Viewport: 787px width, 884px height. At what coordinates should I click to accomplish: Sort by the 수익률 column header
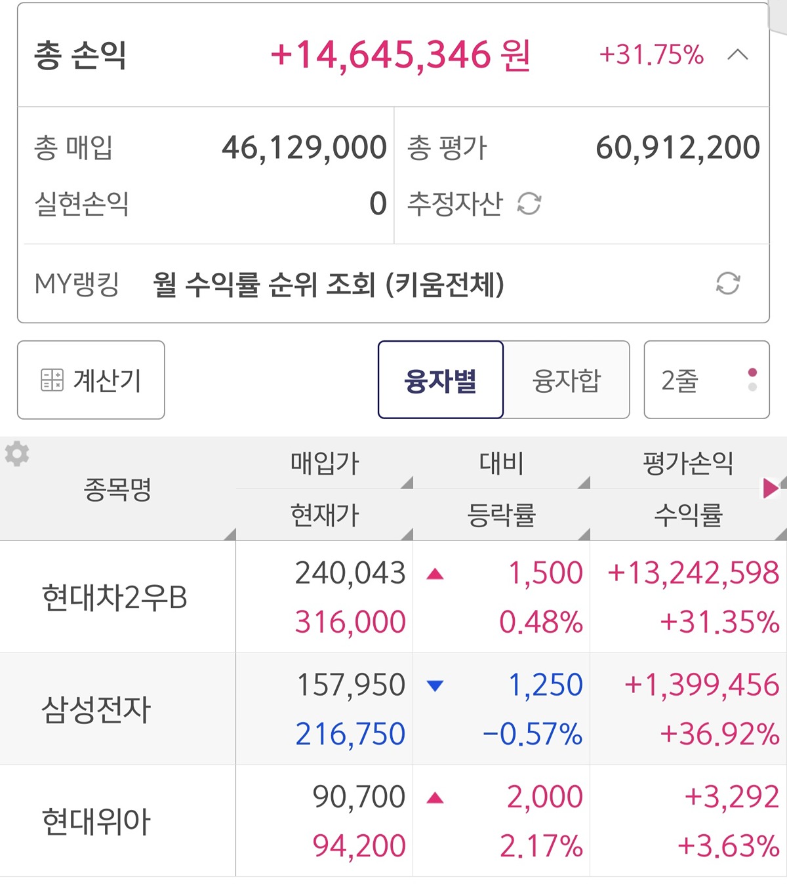tap(688, 515)
